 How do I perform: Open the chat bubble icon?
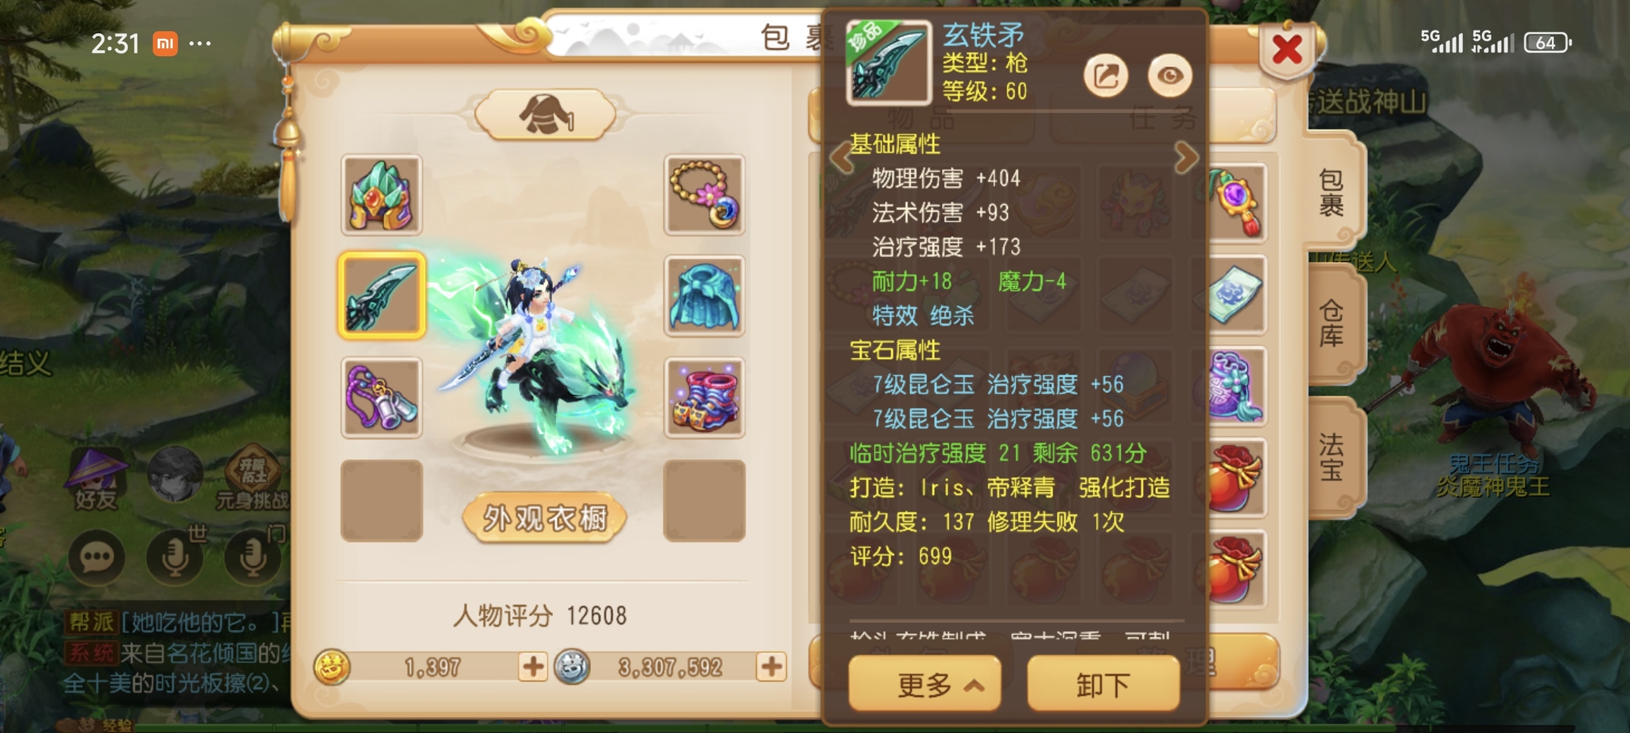tap(97, 557)
